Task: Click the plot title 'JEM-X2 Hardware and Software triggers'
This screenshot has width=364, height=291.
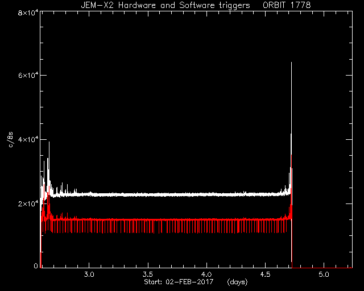Action: 166,5
